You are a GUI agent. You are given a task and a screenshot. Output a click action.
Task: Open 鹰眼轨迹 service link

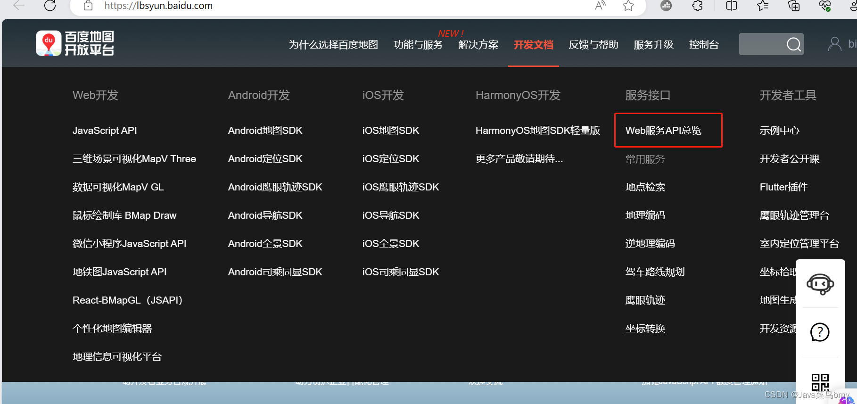point(645,300)
